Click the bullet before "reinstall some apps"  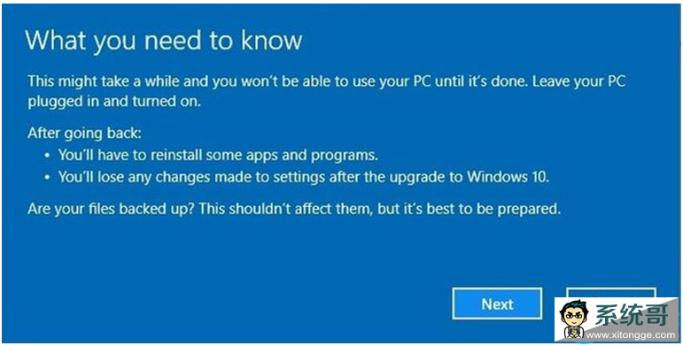point(48,156)
